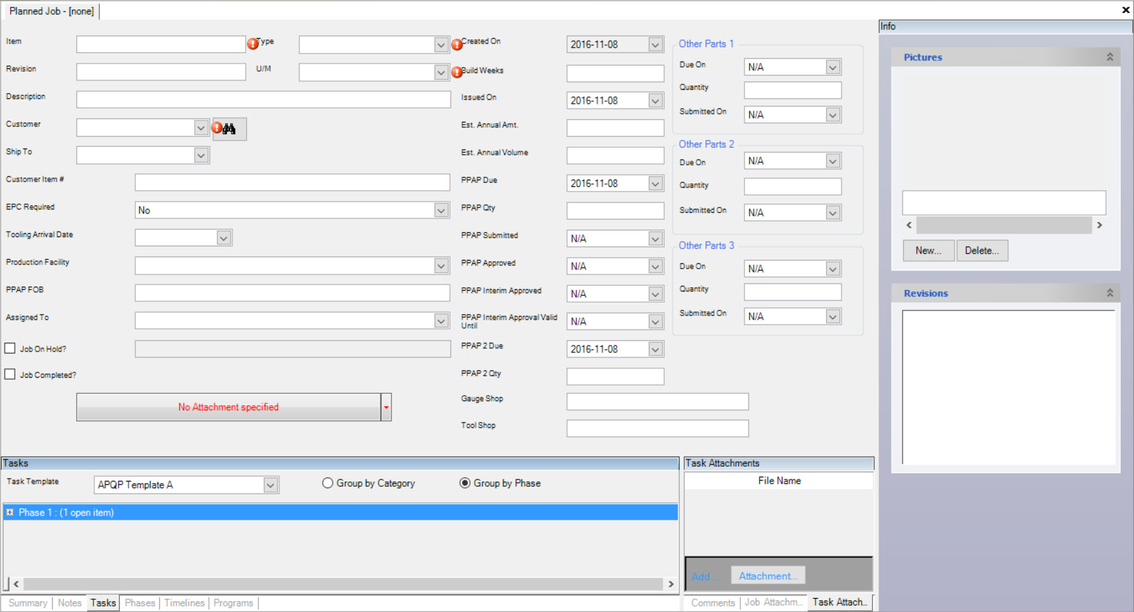Open the PPAP Submitted dropdown
The image size is (1134, 612).
click(x=655, y=238)
